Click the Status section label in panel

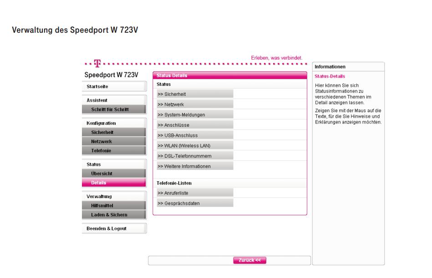pos(164,84)
